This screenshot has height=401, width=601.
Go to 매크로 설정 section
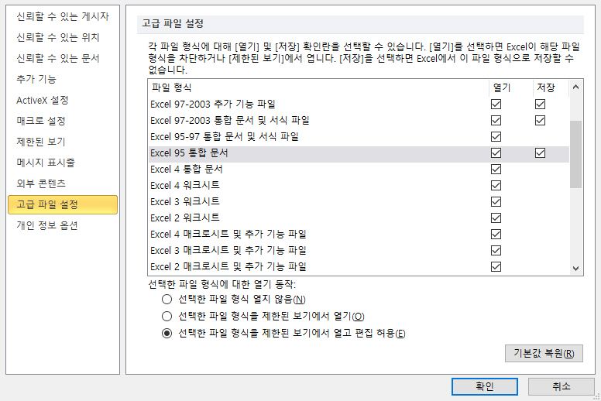coord(63,121)
